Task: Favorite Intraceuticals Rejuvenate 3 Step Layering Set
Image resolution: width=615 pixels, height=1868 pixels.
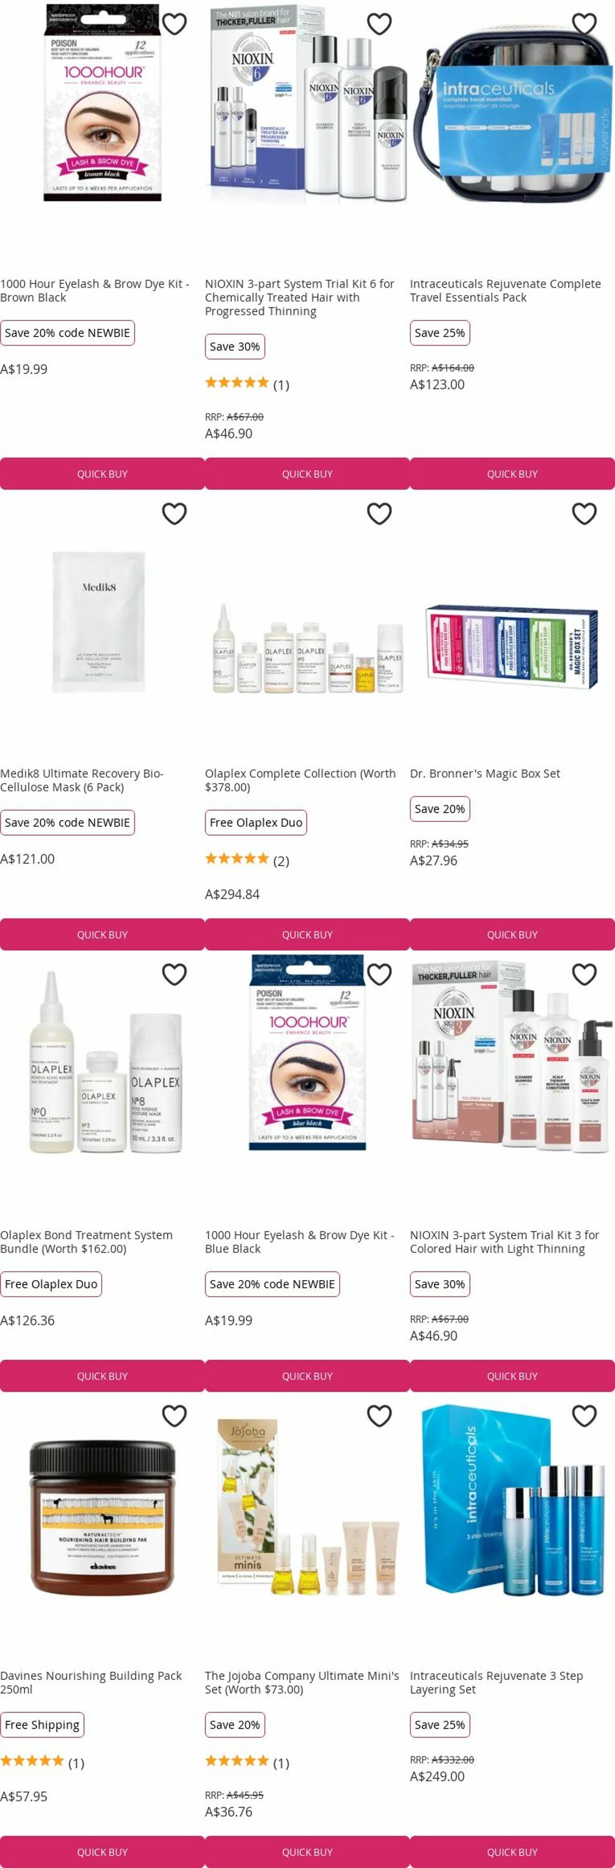Action: pos(584,1415)
